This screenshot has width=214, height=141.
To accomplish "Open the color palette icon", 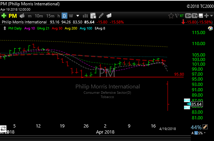I will tap(210, 28).
